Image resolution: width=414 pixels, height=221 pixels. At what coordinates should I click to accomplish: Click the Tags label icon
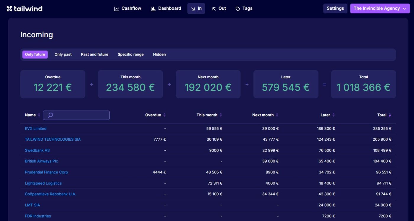[x=238, y=9]
